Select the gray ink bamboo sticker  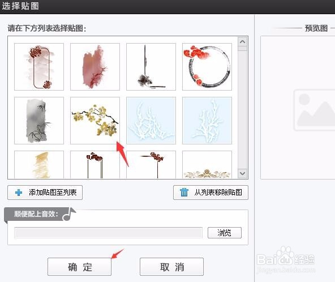pos(39,121)
